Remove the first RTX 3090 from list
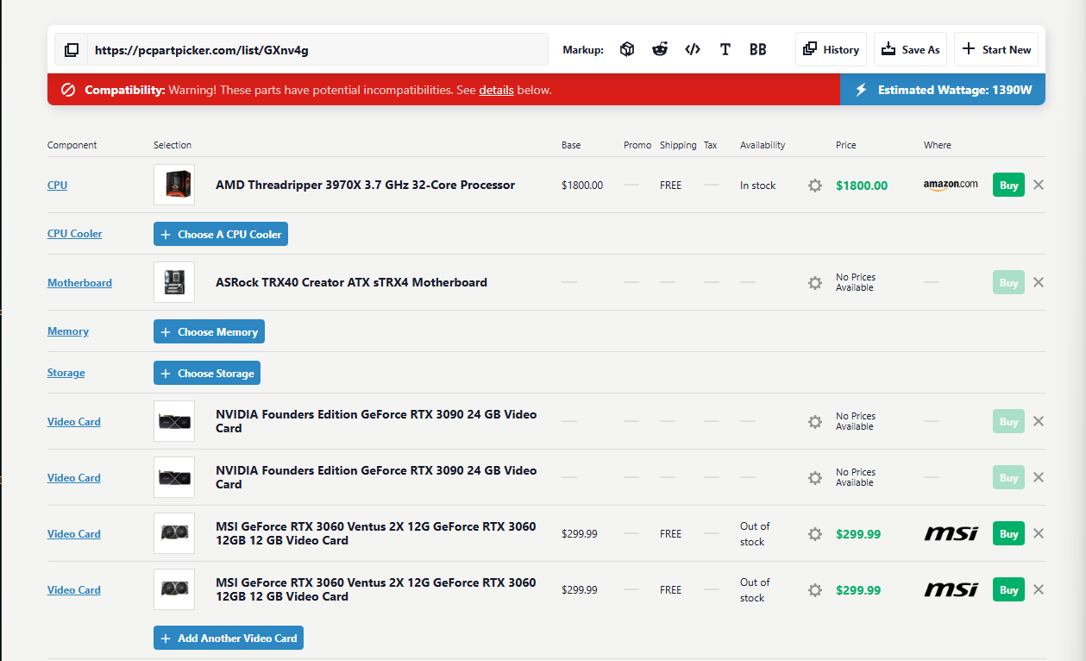1086x661 pixels. click(1039, 421)
